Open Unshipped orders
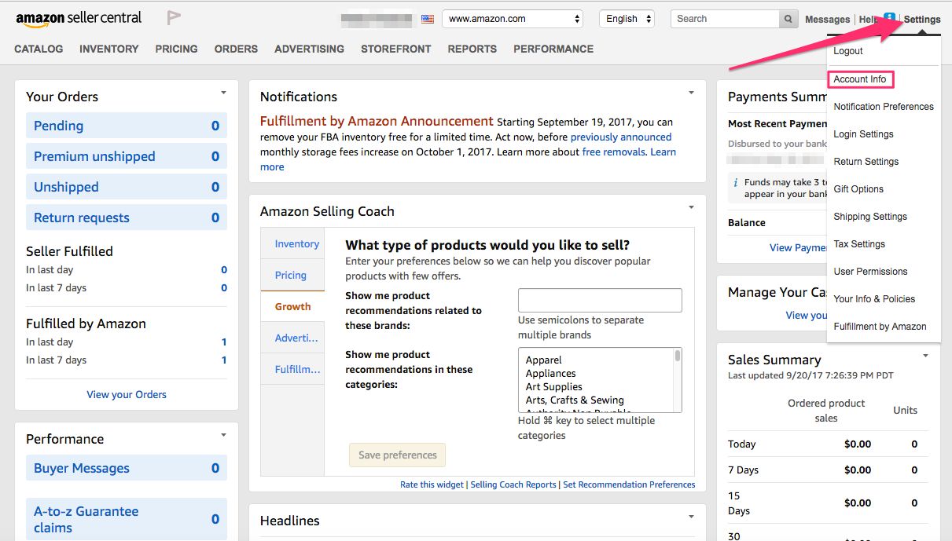 (127, 187)
